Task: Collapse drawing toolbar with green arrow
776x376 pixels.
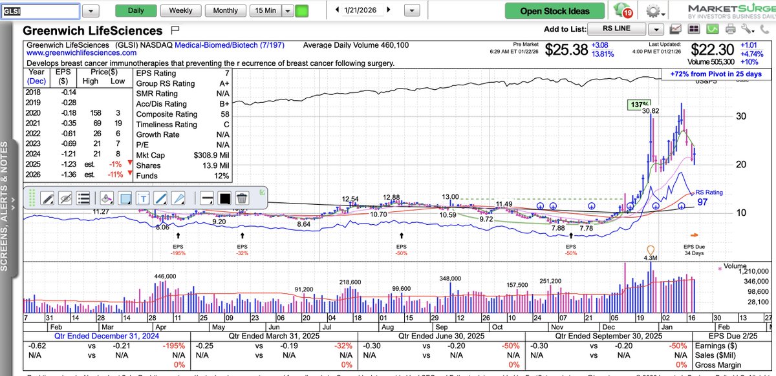Action: coord(261,192)
